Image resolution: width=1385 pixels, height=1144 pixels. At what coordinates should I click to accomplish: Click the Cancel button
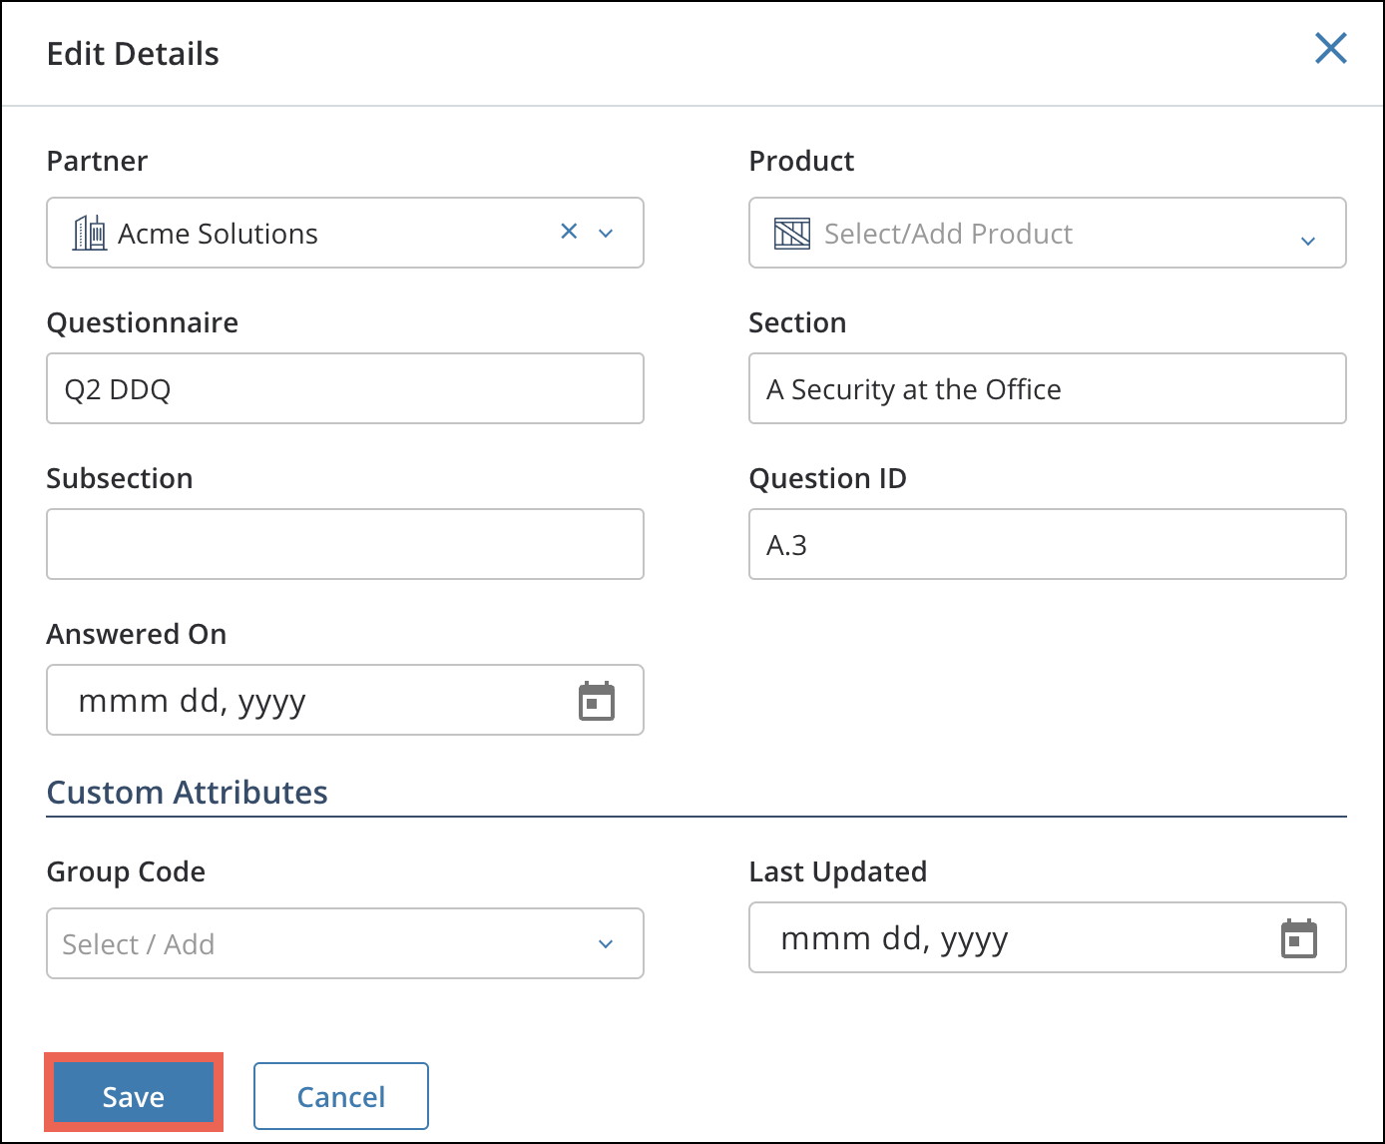click(x=341, y=1096)
